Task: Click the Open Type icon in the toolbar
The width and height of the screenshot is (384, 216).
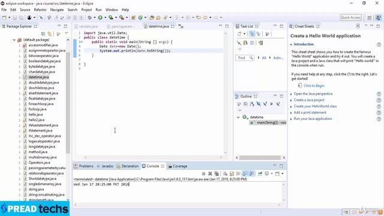Action: tap(152, 17)
